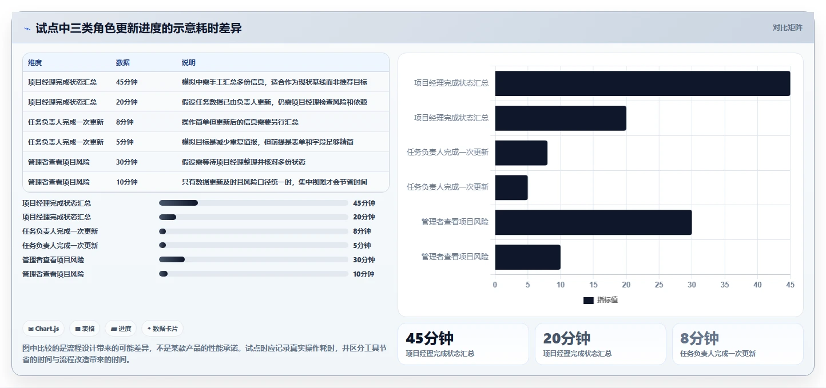Click x-axis tick label 35
826x388 pixels.
[725, 285]
